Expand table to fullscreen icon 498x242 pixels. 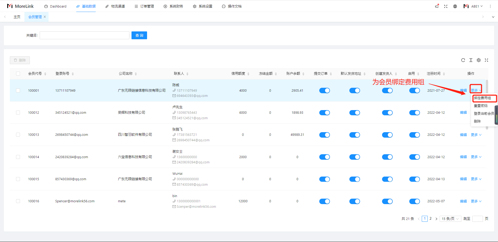pyautogui.click(x=486, y=60)
